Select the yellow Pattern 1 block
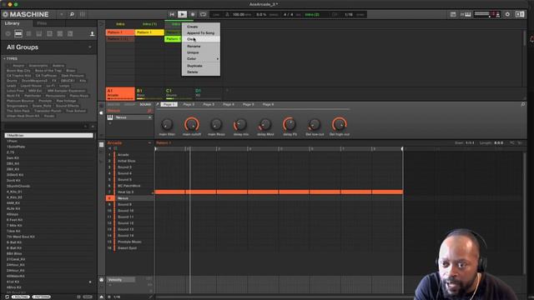This screenshot has height=300, width=534. point(149,32)
